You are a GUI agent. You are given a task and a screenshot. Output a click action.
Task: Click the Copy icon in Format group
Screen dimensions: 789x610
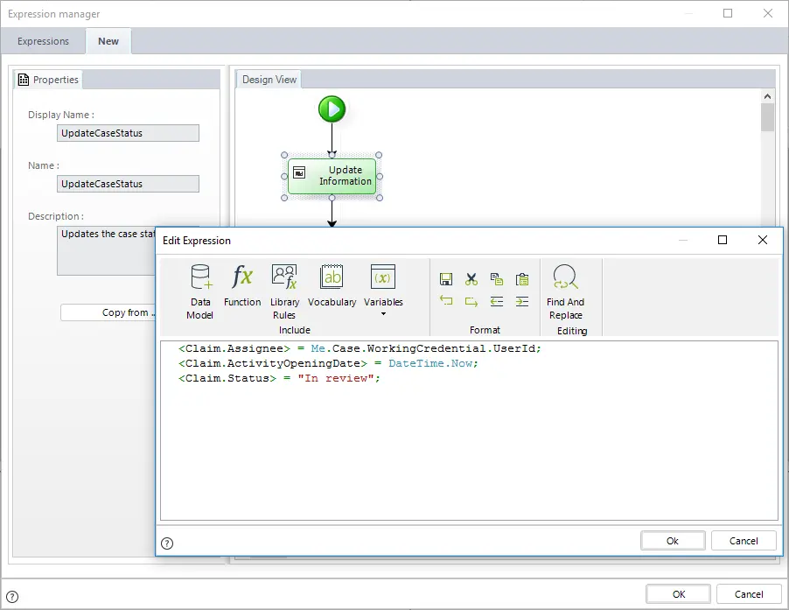point(497,279)
